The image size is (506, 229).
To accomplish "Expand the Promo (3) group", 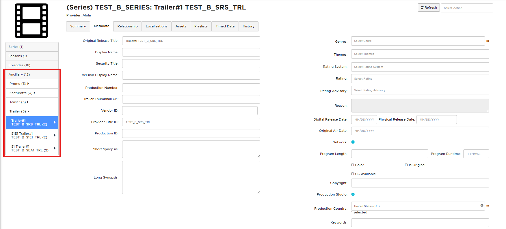I will pos(19,84).
